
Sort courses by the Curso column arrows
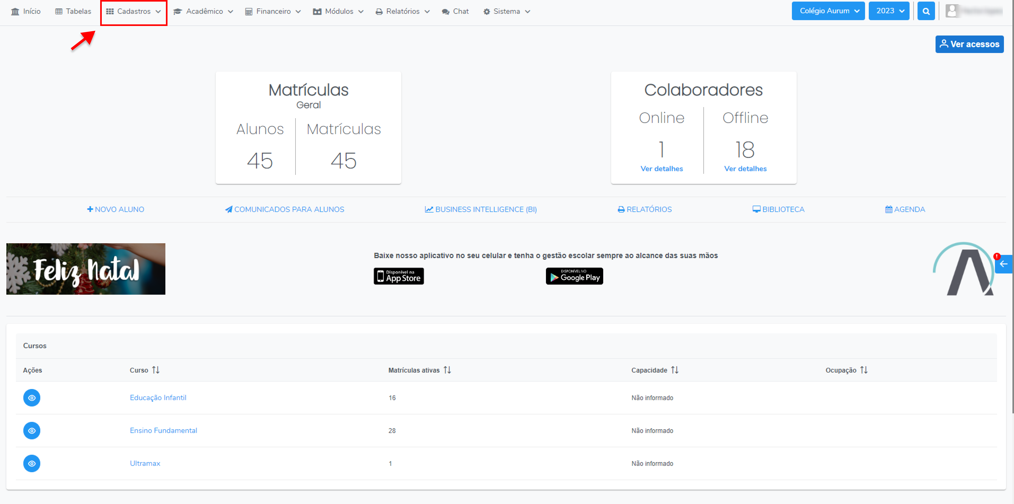[156, 370]
